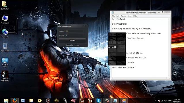Maximize the Notepad window
Image resolution: width=184 pixels, height=103 pixels.
coord(162,12)
